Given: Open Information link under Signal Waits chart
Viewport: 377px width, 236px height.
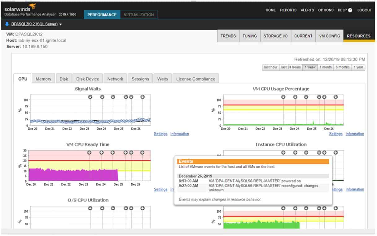Looking at the screenshot, I should click(180, 134).
